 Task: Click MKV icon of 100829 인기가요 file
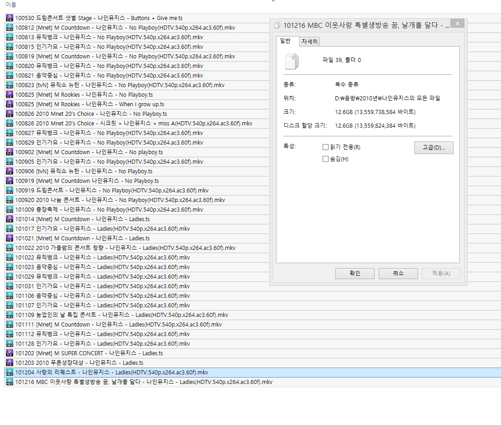pos(10,143)
